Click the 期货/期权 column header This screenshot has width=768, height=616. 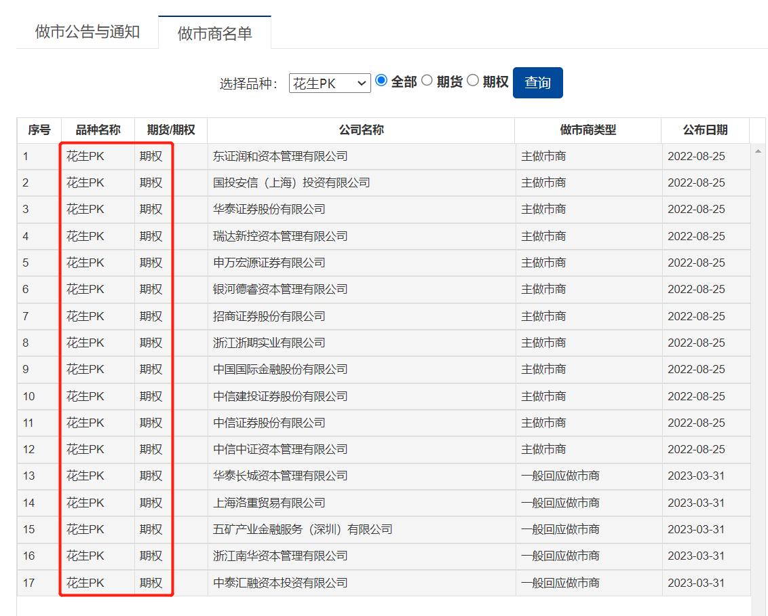point(171,130)
